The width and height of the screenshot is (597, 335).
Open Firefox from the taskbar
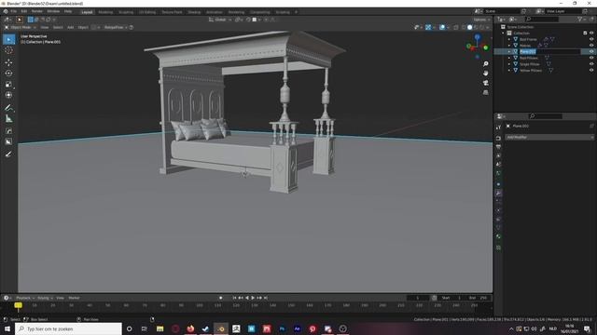pyautogui.click(x=190, y=328)
